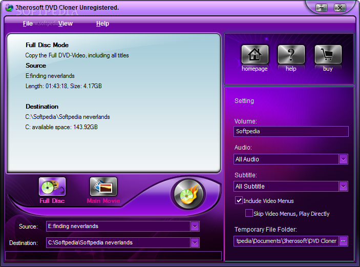The width and height of the screenshot is (360, 267).
Task: Click the 3herosoft app icon in title bar
Action: tap(9, 8)
